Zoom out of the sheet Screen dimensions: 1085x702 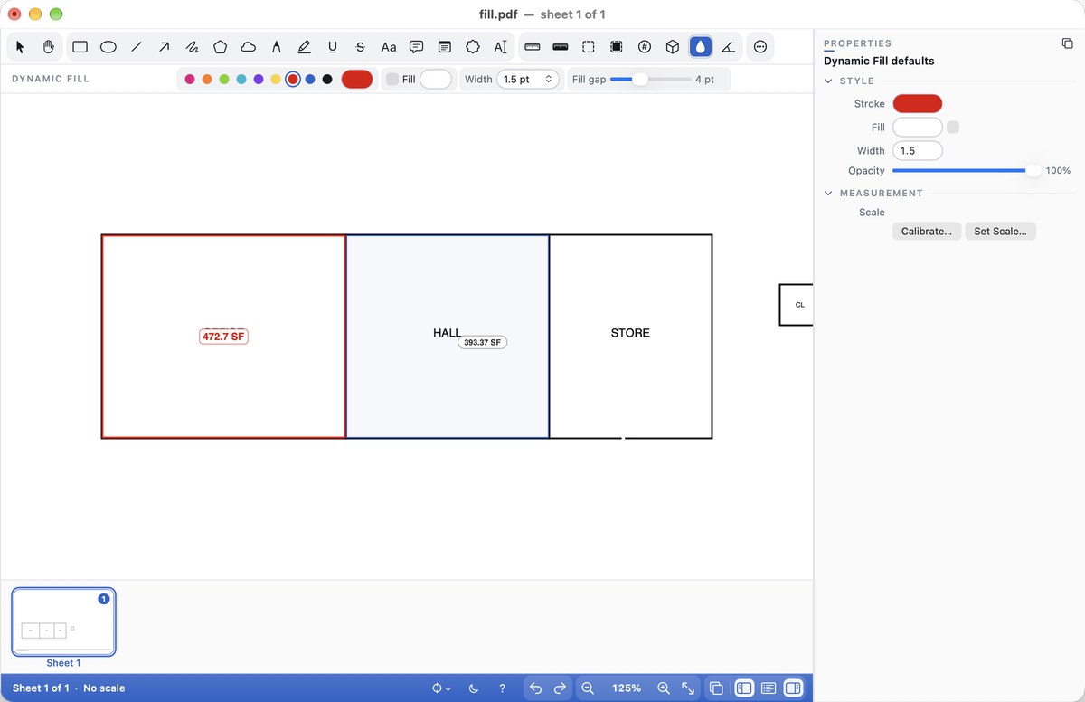tap(588, 688)
